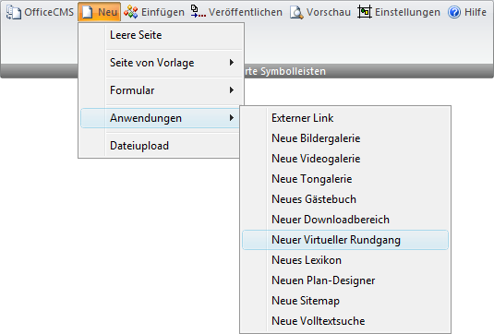The width and height of the screenshot is (494, 334).
Task: Choose Neuen Plan-Designer
Action: 345,280
